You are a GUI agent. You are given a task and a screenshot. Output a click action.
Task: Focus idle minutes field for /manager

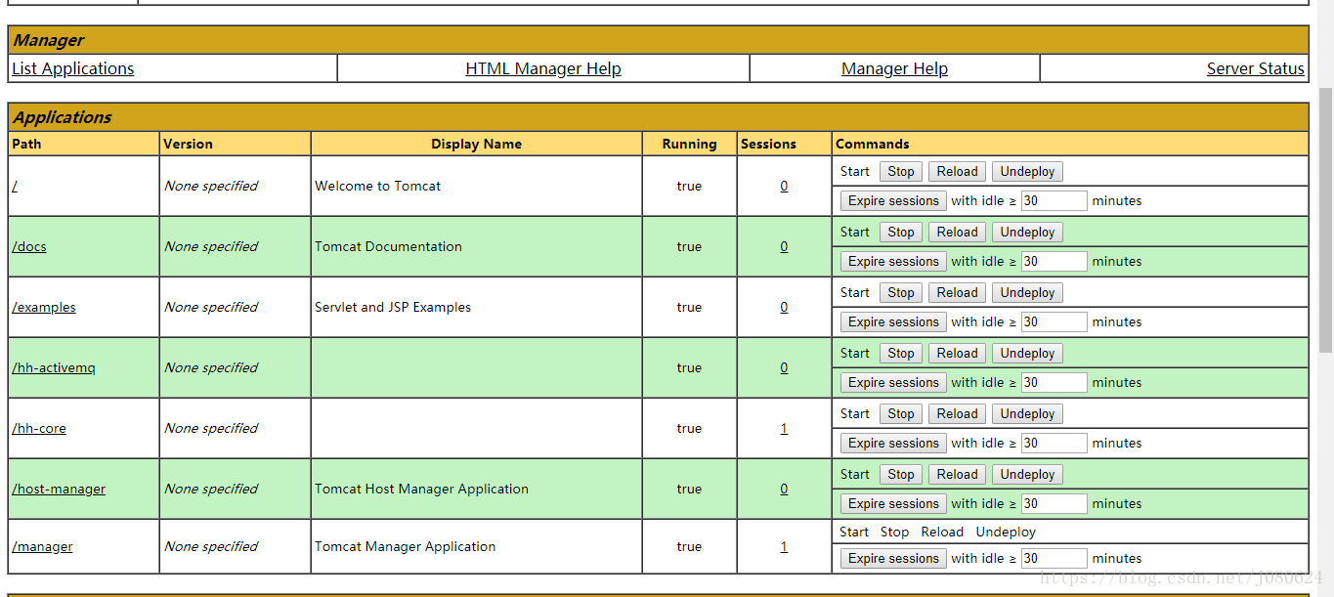click(1054, 559)
